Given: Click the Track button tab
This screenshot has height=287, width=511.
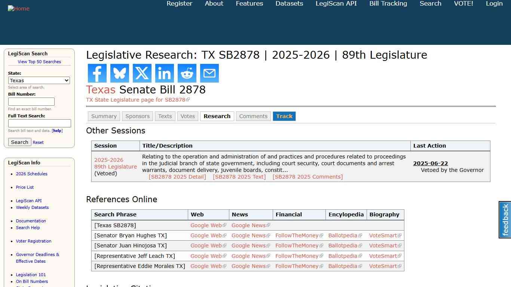Looking at the screenshot, I should pyautogui.click(x=284, y=116).
